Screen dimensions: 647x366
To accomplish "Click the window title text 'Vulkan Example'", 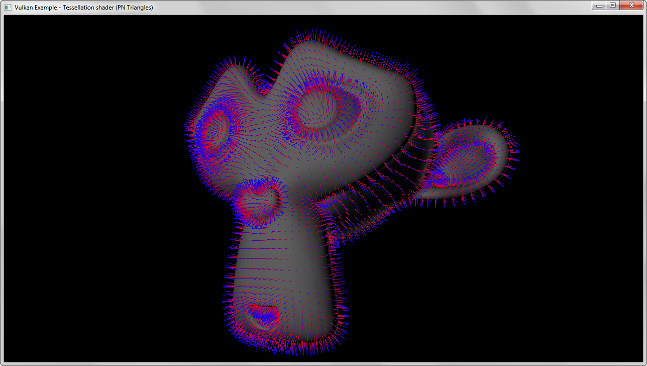I will pos(38,8).
